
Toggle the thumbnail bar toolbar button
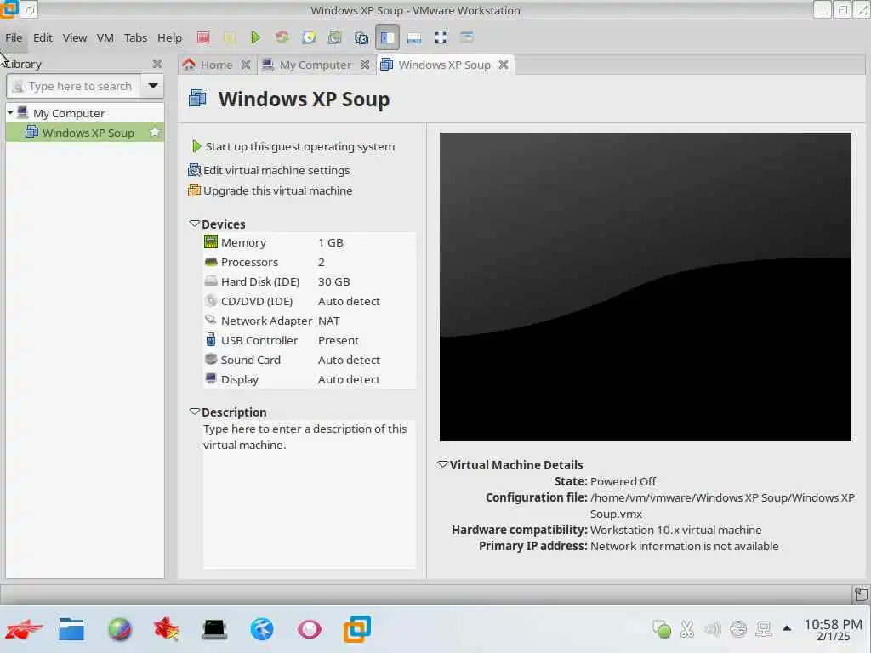pos(414,37)
